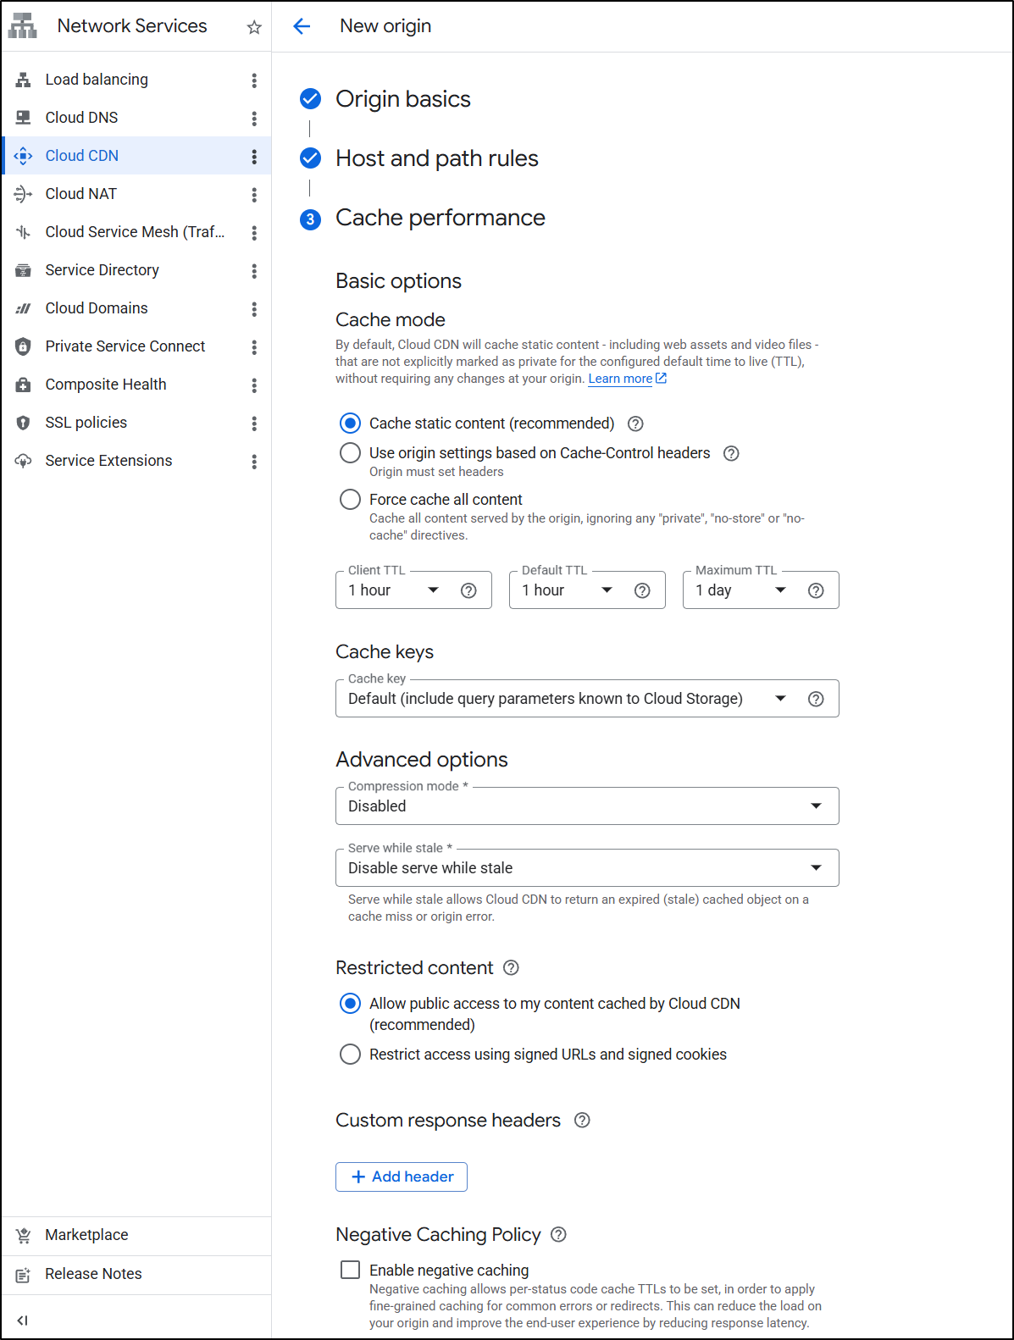Image resolution: width=1014 pixels, height=1340 pixels.
Task: Open help for Cache static content option
Action: 635,424
